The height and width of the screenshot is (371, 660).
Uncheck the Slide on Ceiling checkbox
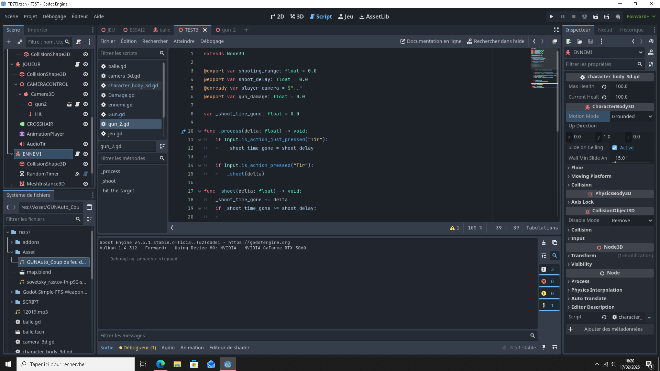tap(615, 148)
